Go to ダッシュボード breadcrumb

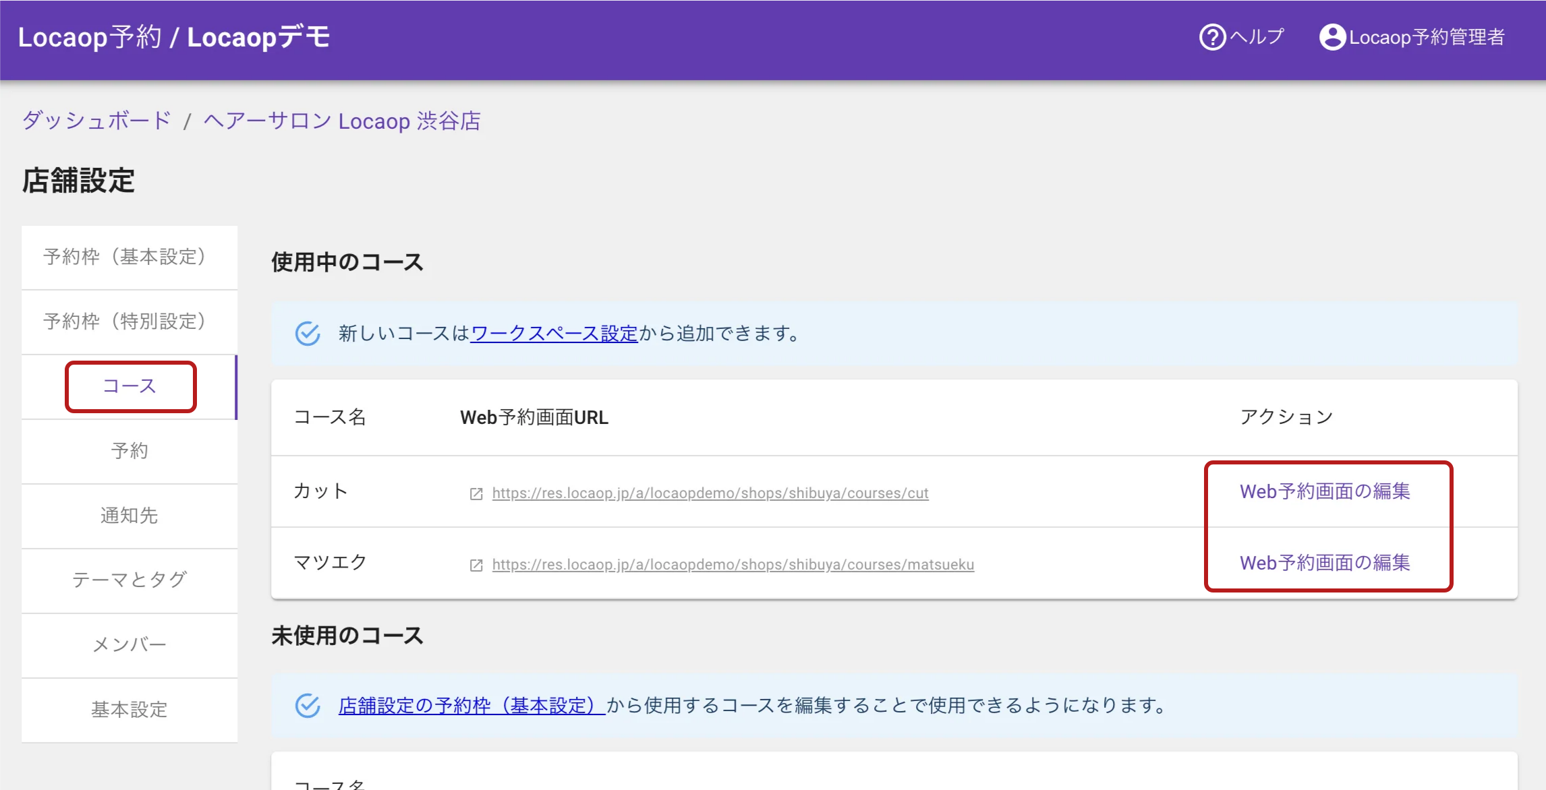96,121
